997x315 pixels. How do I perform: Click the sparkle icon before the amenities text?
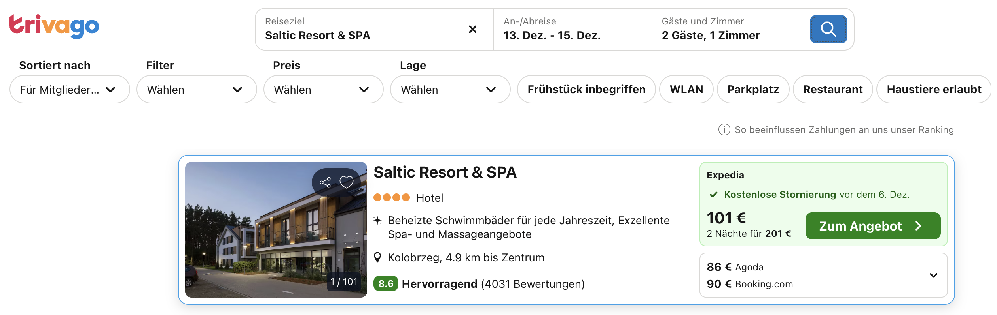pos(378,220)
